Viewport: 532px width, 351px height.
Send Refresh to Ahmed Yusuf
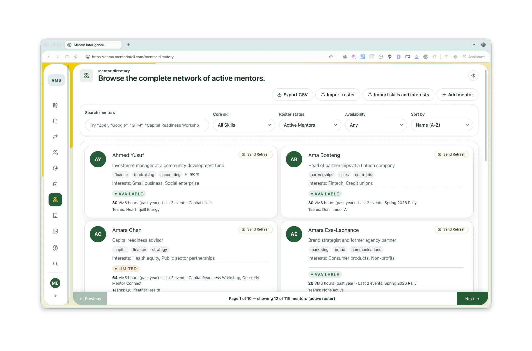click(x=256, y=154)
